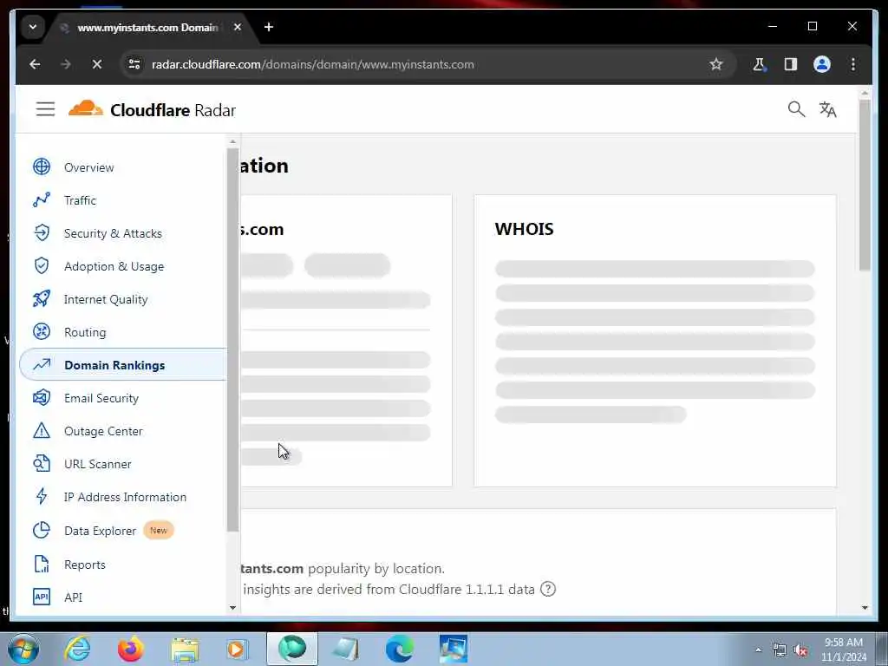Open the Chrome three-dot menu
This screenshot has width=888, height=666.
(x=853, y=64)
